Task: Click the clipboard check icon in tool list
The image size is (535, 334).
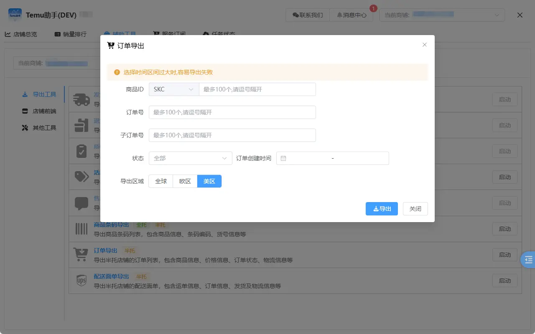Action: (82, 151)
